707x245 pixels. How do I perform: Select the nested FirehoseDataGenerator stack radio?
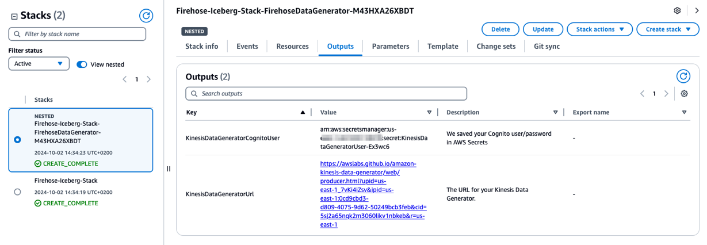point(17,140)
